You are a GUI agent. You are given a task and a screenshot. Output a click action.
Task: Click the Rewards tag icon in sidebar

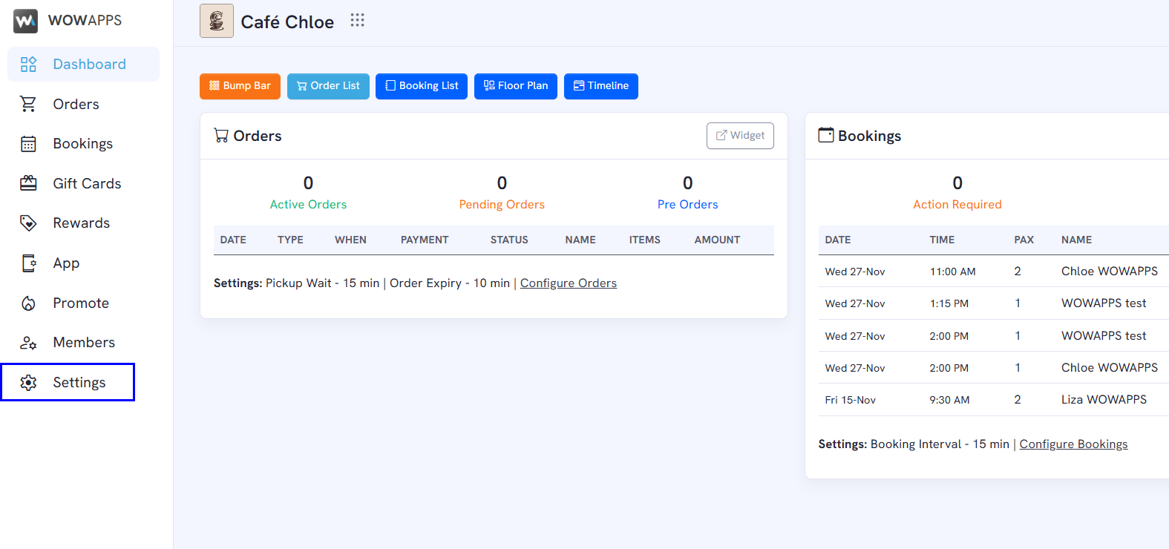[28, 223]
